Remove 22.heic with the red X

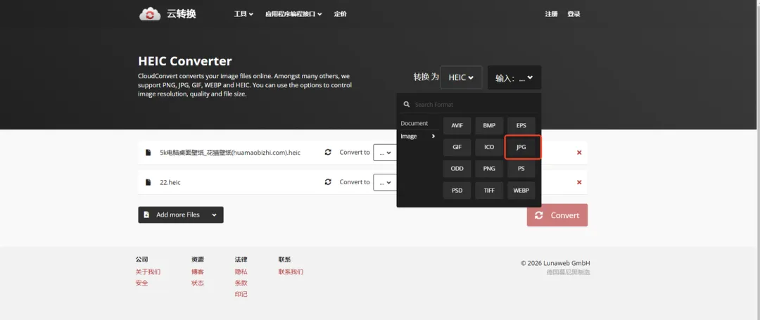[x=579, y=183]
